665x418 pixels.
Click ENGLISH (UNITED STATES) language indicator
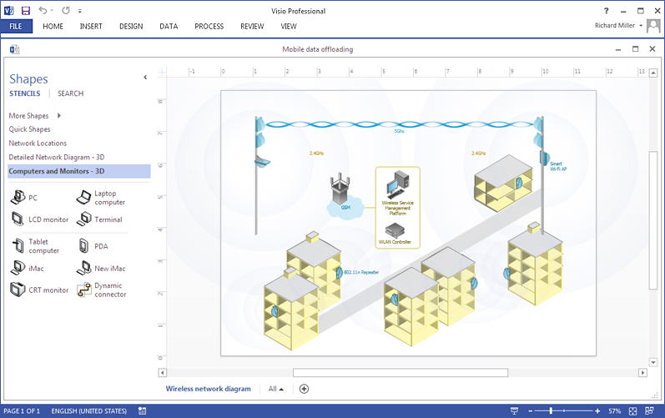pyautogui.click(x=89, y=410)
